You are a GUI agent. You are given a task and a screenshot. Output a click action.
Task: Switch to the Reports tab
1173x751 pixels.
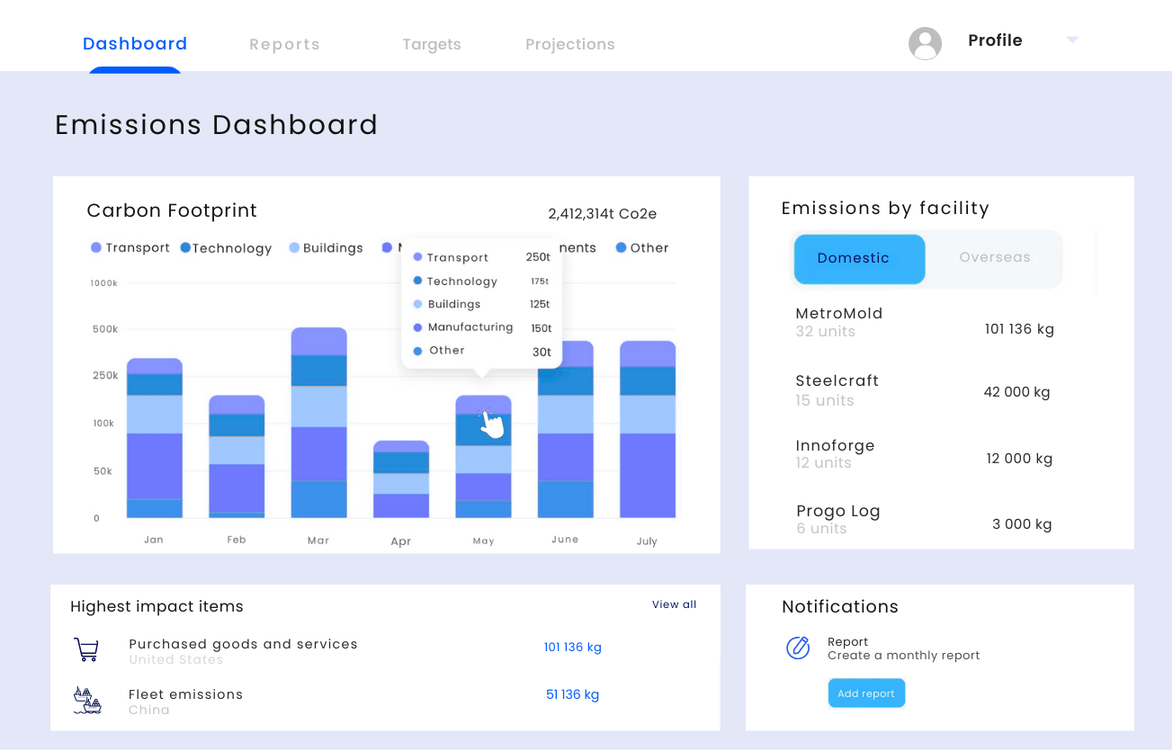coord(284,43)
